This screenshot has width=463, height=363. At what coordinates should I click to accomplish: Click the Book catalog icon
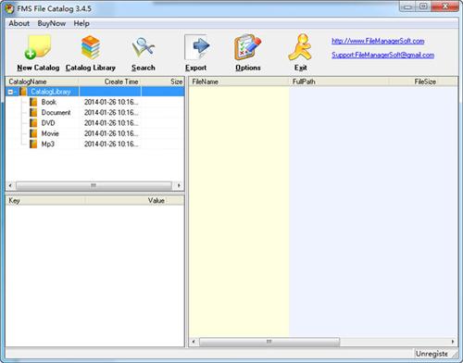pyautogui.click(x=33, y=102)
